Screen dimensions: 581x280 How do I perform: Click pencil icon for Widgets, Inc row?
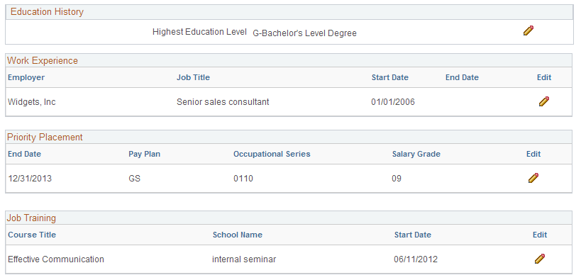pos(544,101)
